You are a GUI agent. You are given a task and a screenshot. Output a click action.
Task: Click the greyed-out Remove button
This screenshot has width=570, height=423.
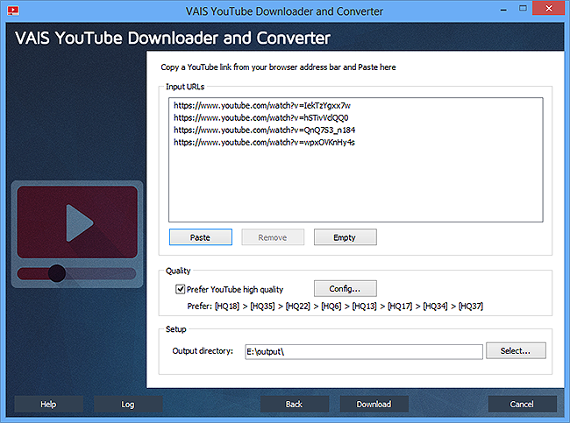click(273, 237)
